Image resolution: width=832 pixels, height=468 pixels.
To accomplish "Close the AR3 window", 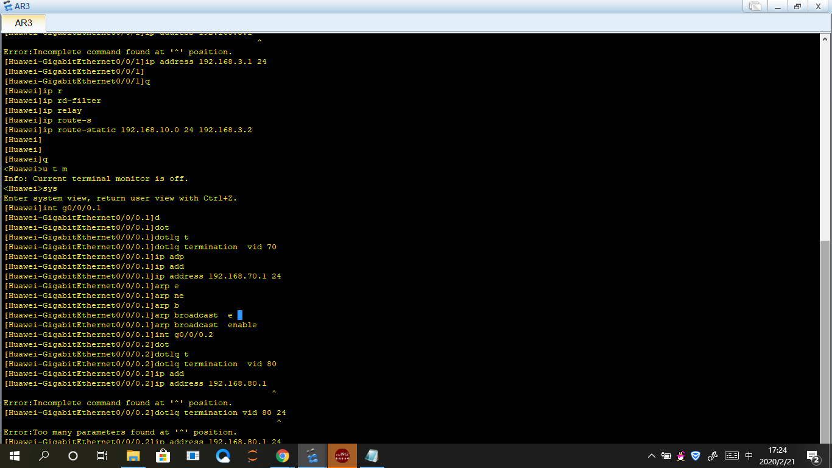I will coord(819,6).
